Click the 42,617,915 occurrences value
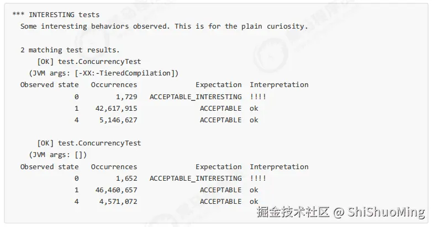Image resolution: width=432 pixels, height=227 pixels. coord(116,109)
